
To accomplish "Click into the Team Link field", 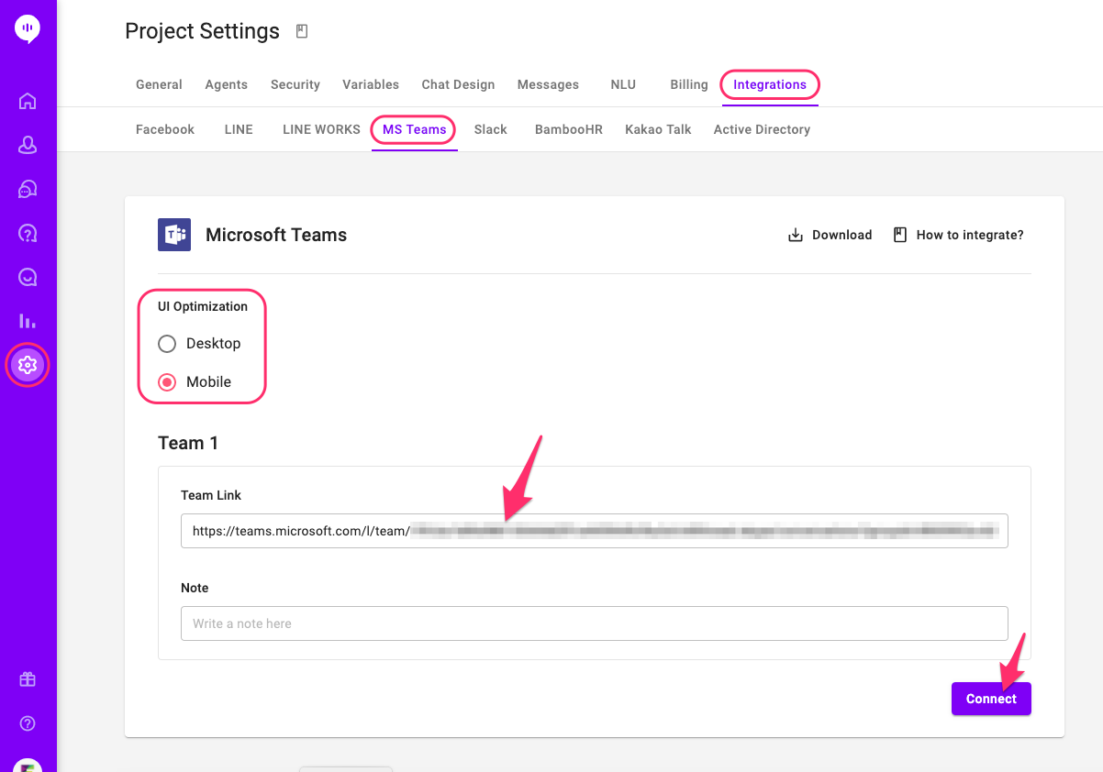I will point(595,531).
